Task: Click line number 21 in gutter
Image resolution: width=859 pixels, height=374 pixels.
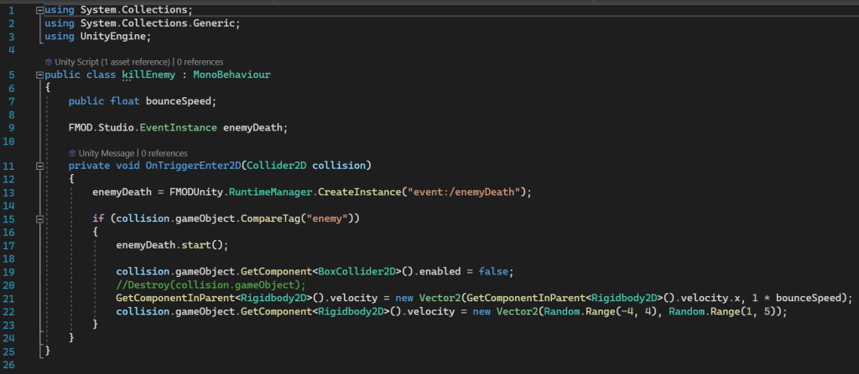Action: tap(11, 297)
